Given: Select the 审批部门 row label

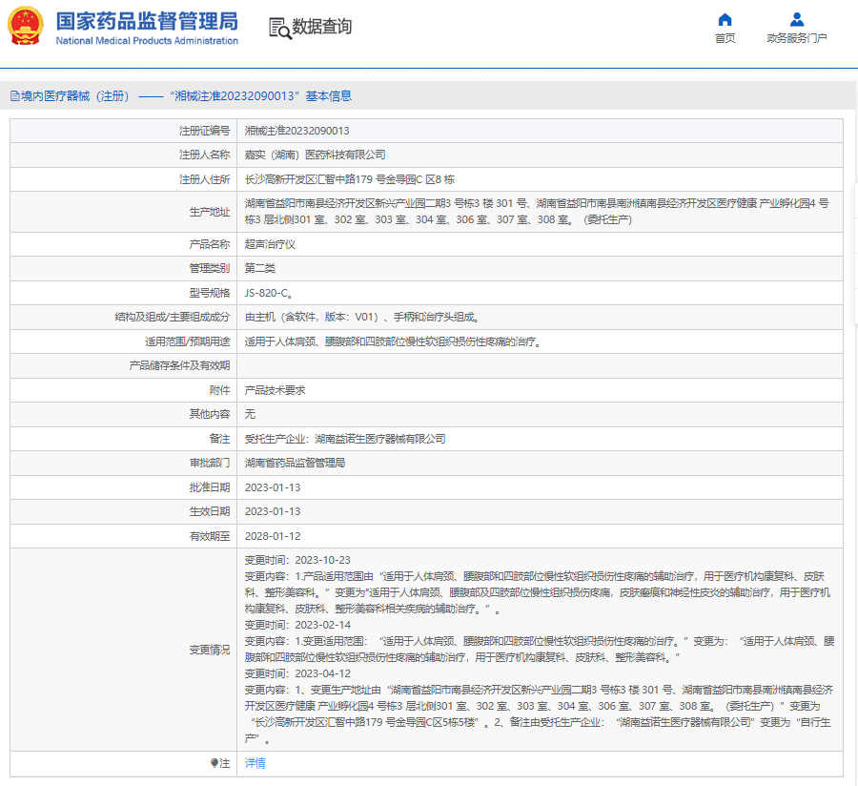Looking at the screenshot, I should [x=210, y=463].
